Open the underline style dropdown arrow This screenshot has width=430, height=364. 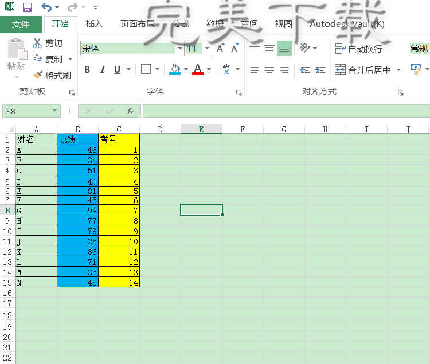coord(128,69)
